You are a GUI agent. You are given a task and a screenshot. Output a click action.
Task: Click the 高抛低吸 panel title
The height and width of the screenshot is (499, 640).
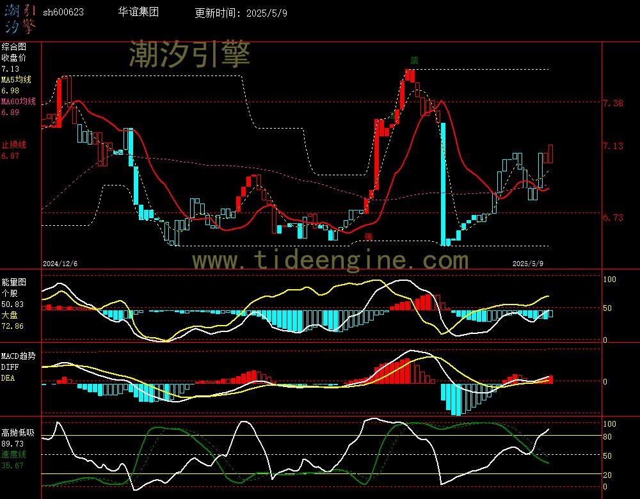pyautogui.click(x=18, y=432)
